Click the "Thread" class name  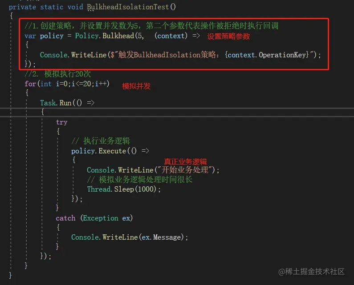[x=99, y=189]
